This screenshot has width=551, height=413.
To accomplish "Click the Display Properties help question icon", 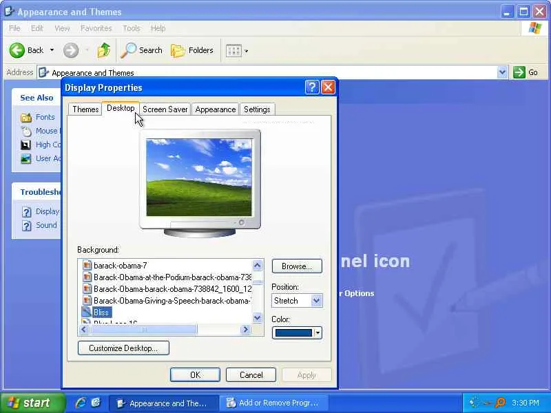I will [x=312, y=87].
